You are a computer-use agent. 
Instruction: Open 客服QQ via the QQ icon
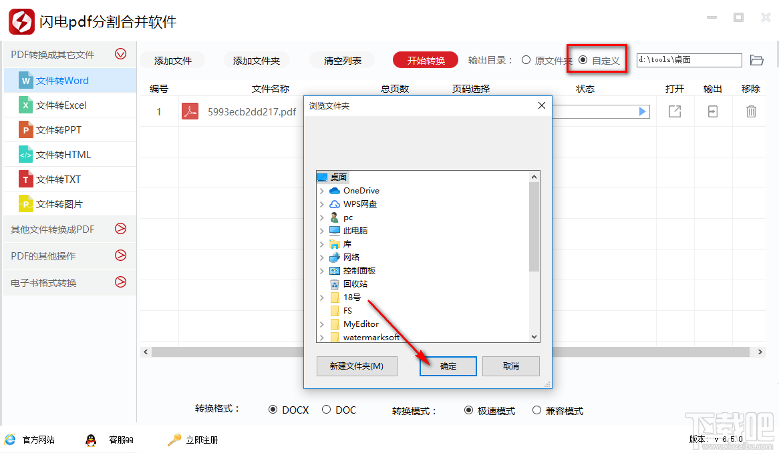[90, 440]
